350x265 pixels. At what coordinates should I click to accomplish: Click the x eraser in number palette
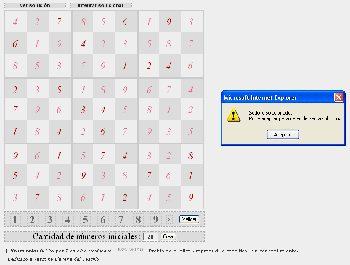click(x=169, y=219)
